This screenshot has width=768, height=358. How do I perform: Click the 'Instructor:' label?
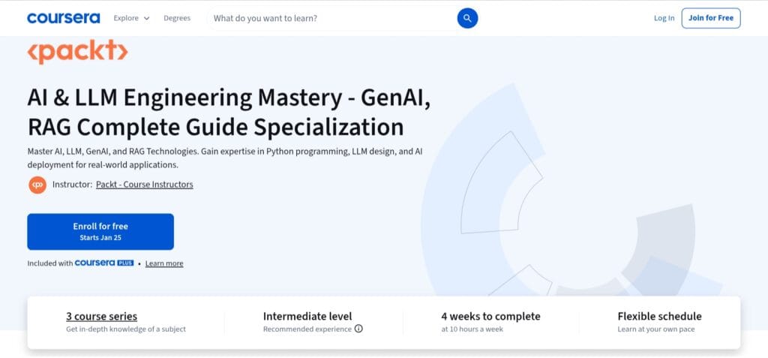pos(72,185)
